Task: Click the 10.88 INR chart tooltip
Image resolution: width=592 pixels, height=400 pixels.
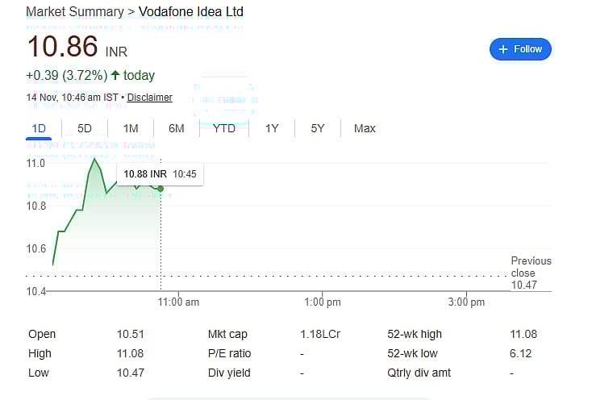Action: [160, 173]
